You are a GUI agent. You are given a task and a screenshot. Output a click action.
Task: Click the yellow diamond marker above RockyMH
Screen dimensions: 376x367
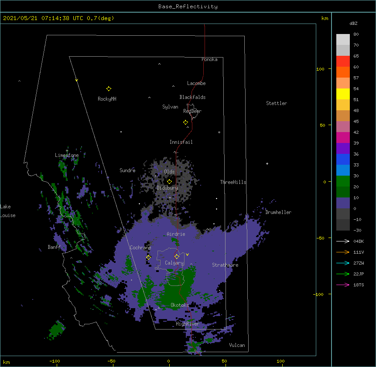(109, 89)
